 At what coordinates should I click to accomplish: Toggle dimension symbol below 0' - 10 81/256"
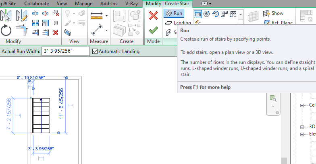point(31,86)
